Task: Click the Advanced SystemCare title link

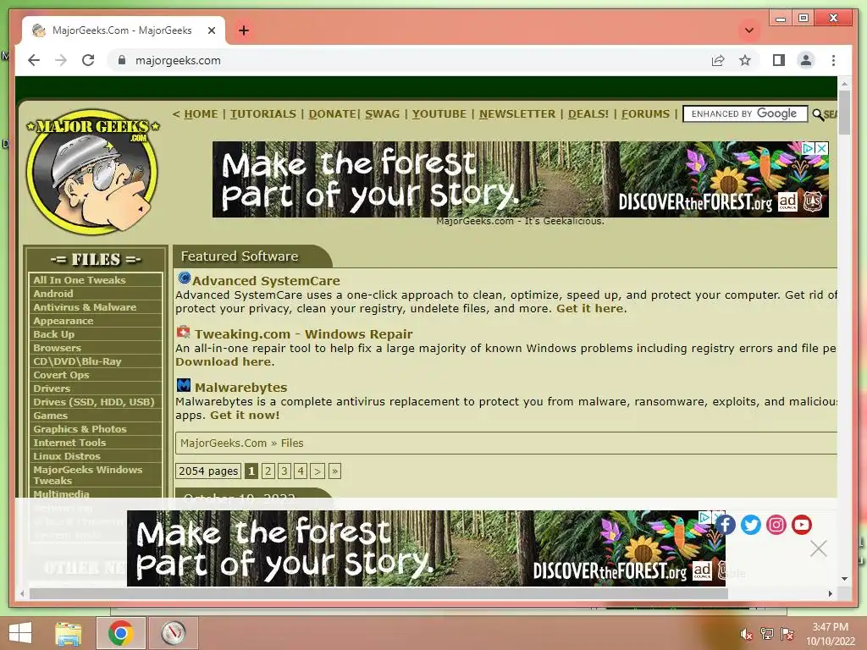Action: pos(266,281)
